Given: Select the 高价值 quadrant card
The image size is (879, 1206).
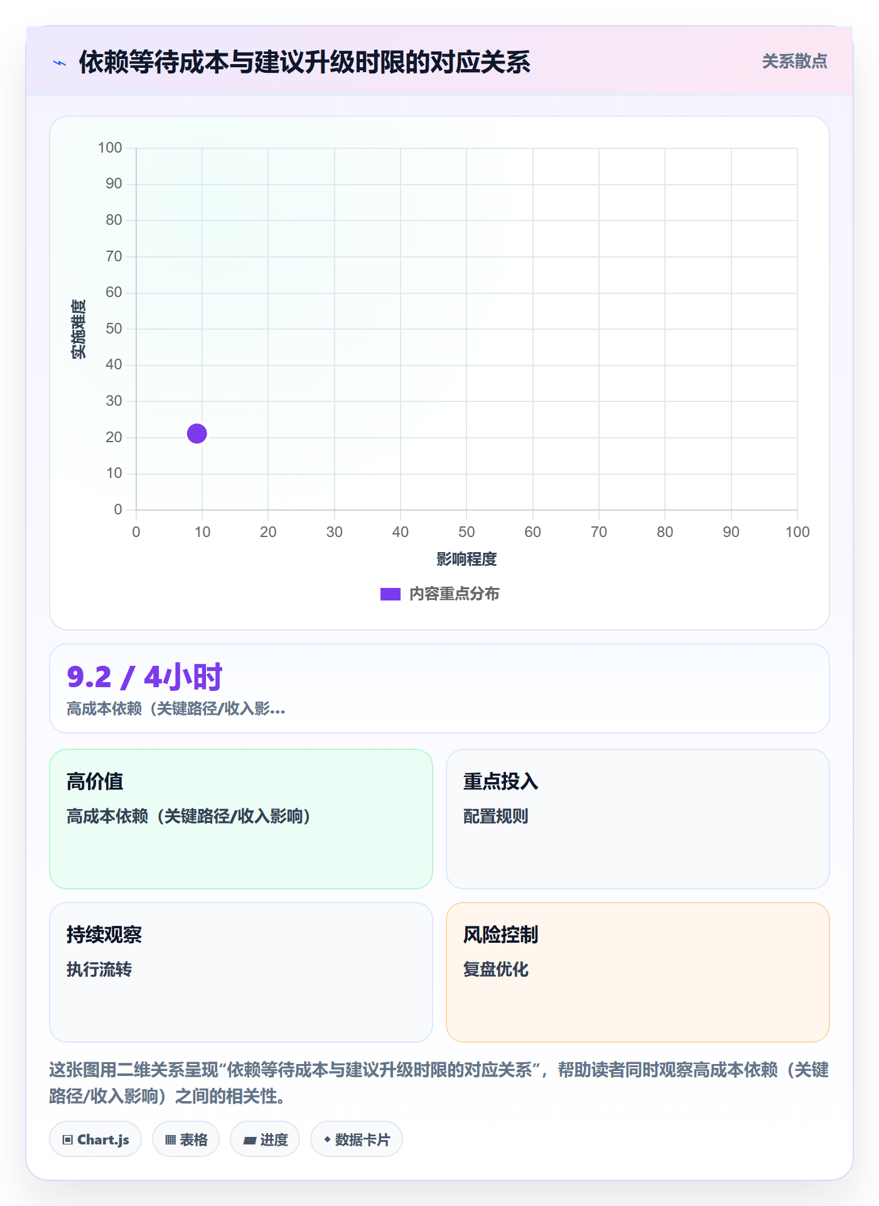Looking at the screenshot, I should [241, 819].
